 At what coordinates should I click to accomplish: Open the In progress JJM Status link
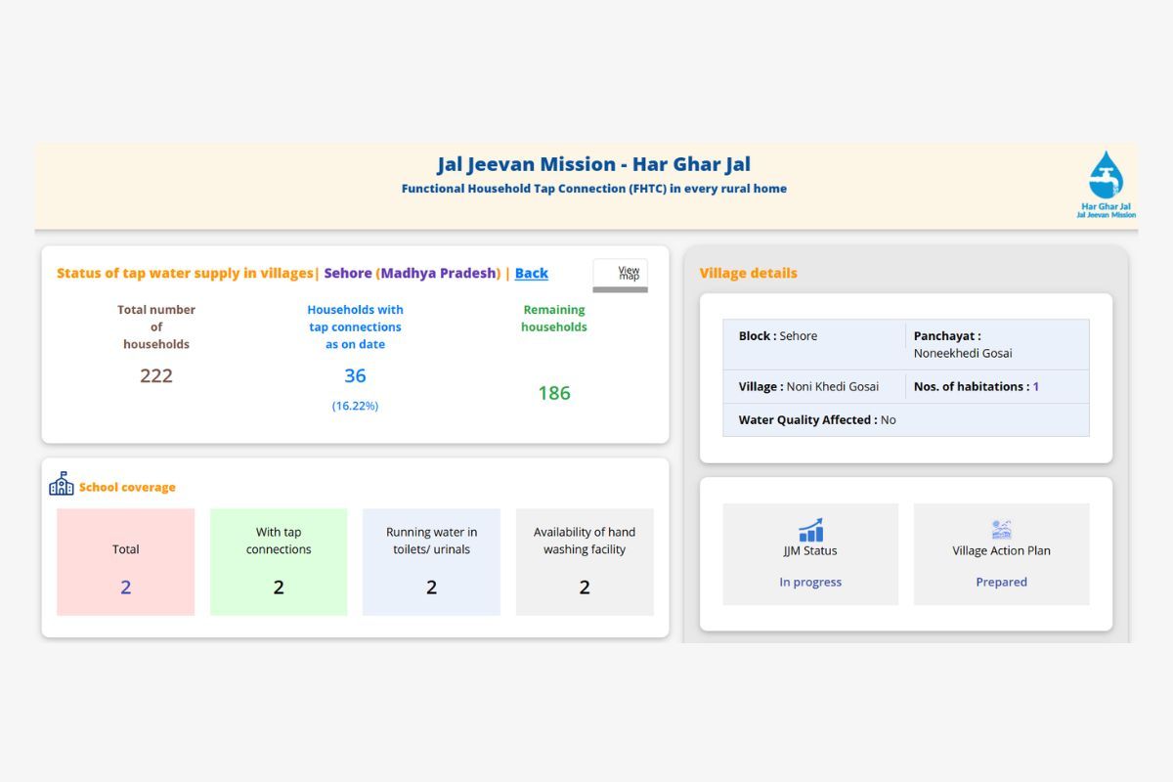click(x=810, y=582)
